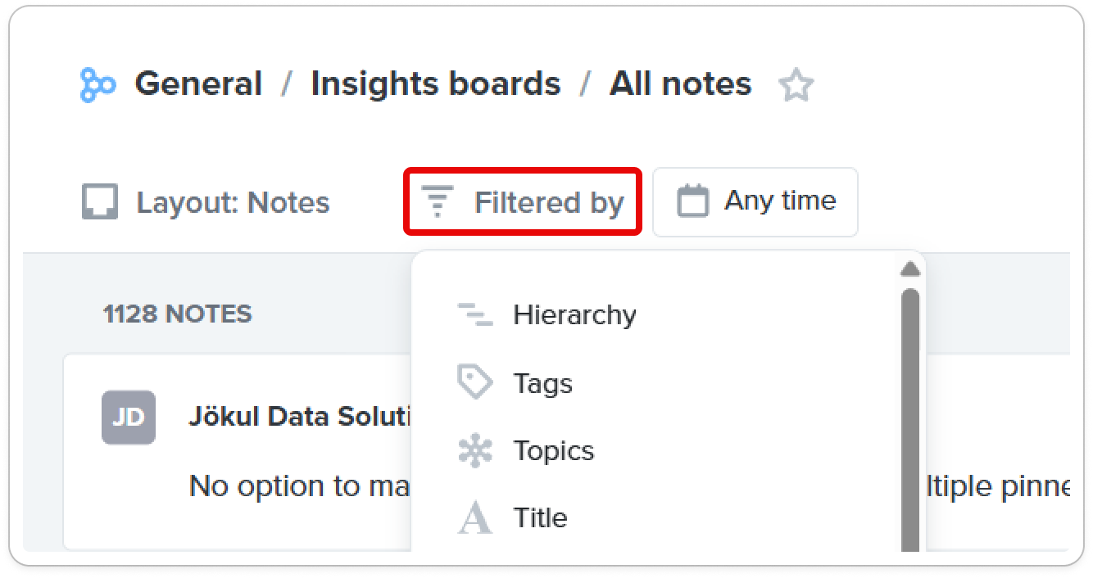Open the Filtered by dropdown
The image size is (1093, 578).
pyautogui.click(x=523, y=201)
